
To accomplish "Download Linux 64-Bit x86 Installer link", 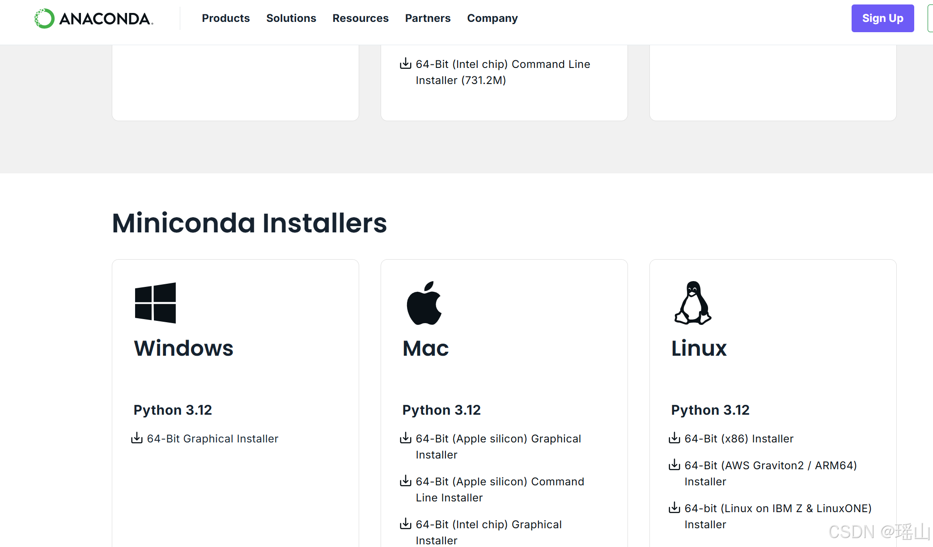I will tap(739, 439).
